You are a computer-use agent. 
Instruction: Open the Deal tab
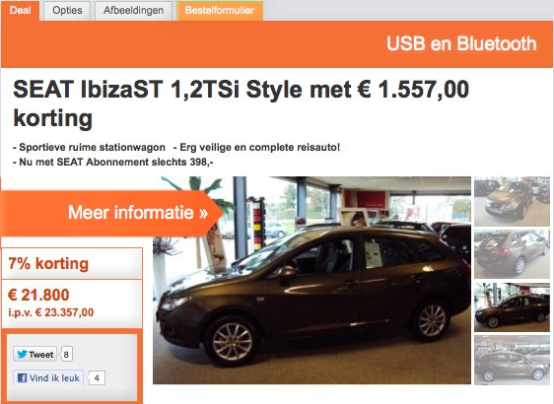pos(20,10)
